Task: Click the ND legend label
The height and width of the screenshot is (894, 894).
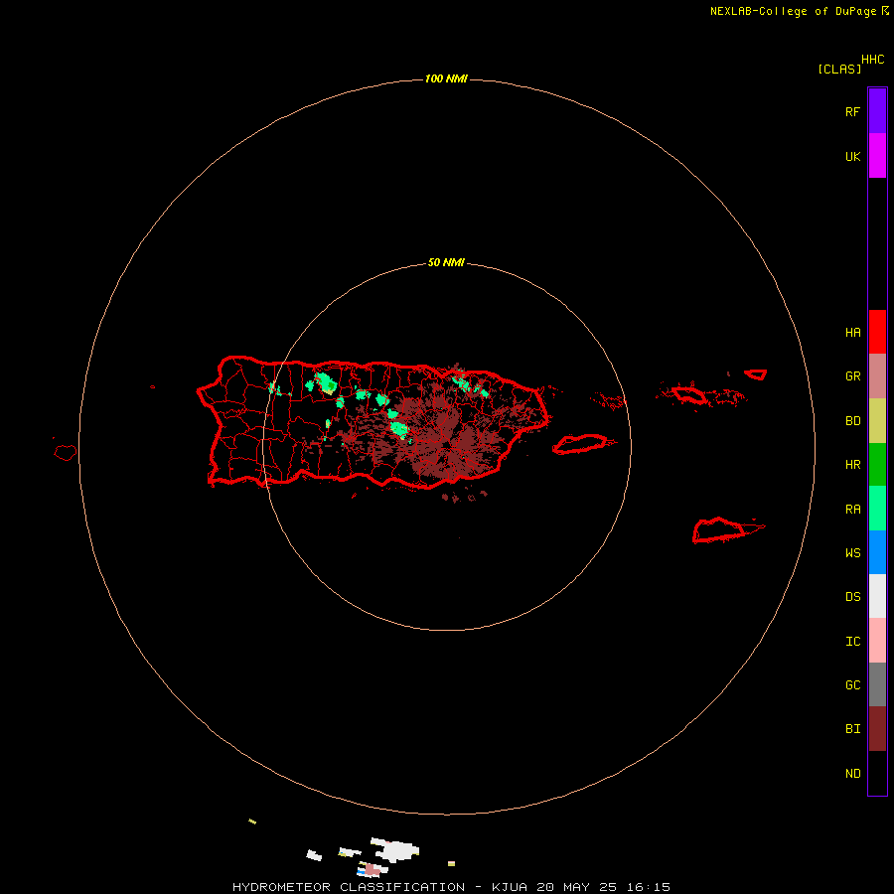Action: click(852, 774)
